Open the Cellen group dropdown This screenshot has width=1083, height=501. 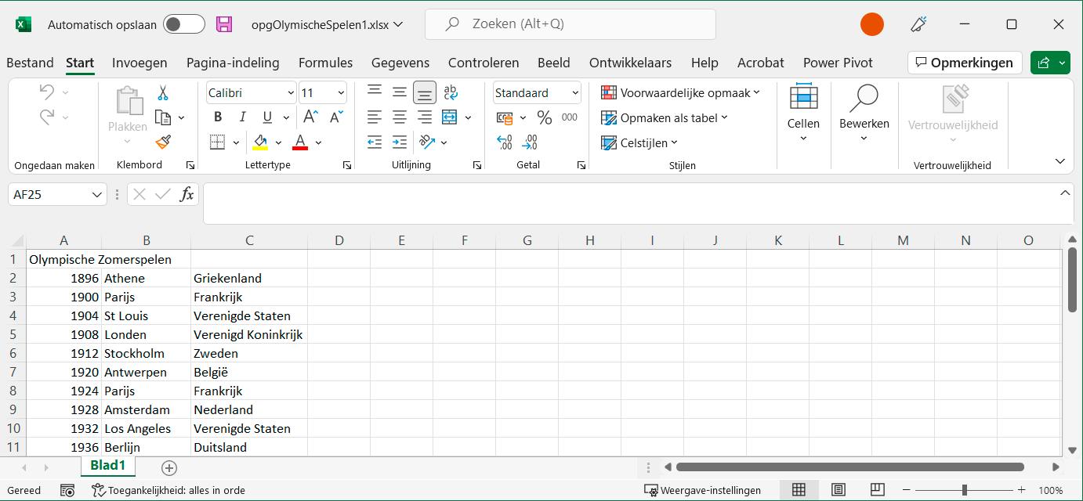[x=803, y=114]
